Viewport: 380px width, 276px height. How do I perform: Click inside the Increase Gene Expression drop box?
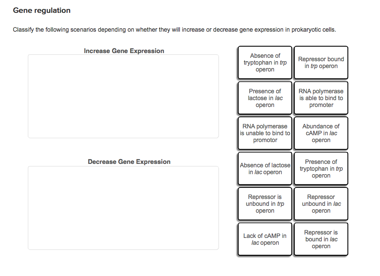(123, 96)
